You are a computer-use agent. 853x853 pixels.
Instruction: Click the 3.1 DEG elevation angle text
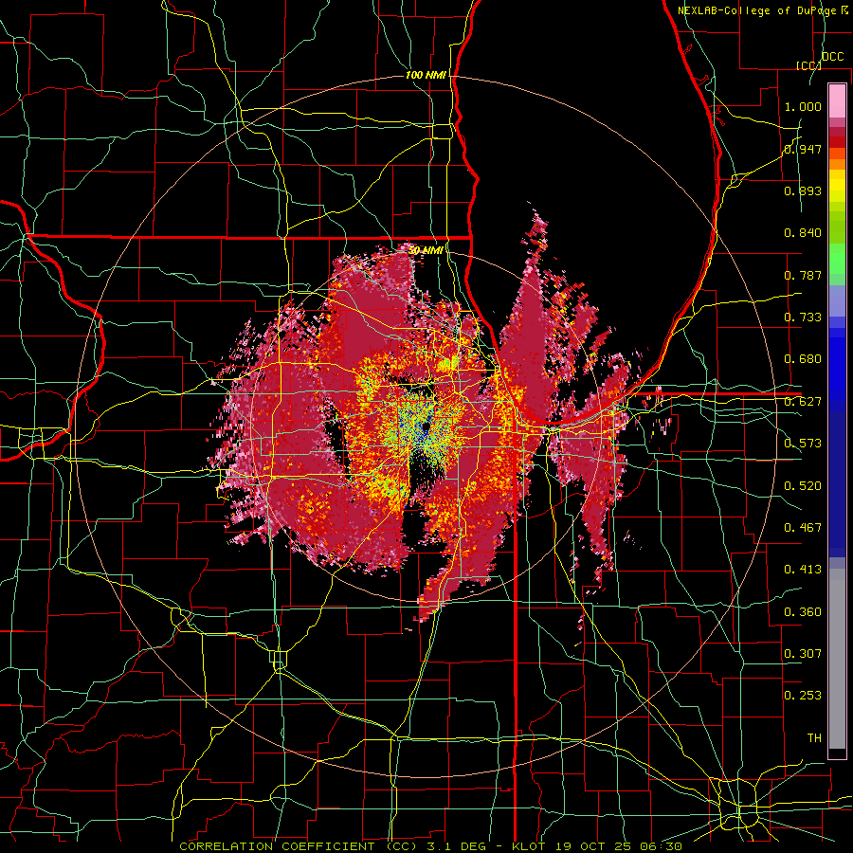(458, 846)
